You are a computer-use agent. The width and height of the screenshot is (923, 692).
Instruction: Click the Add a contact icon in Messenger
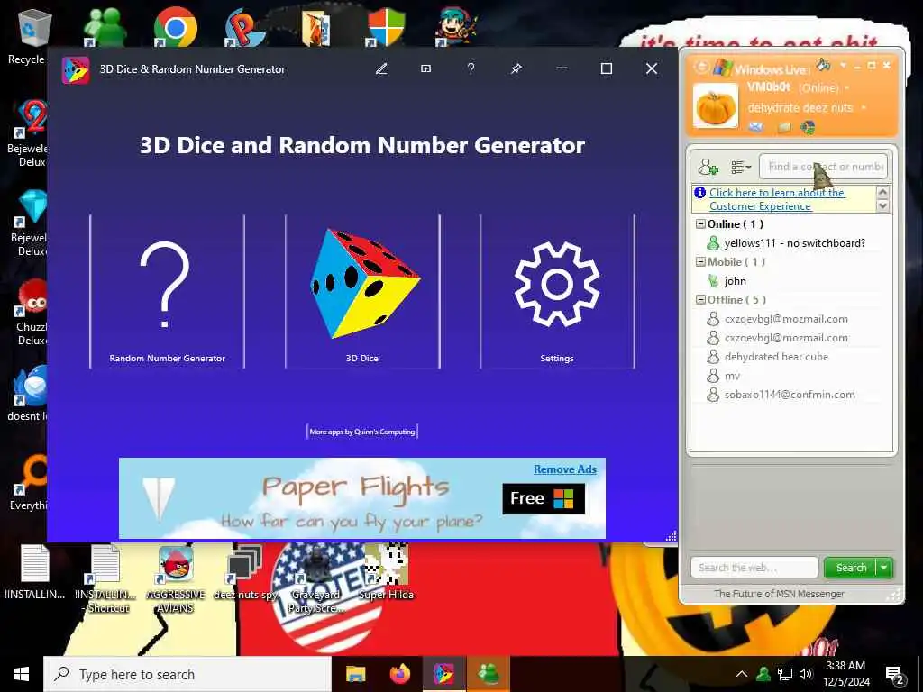708,167
